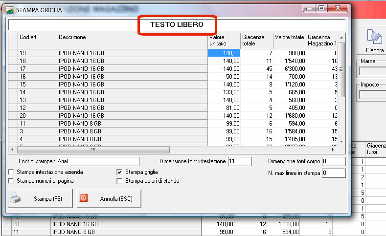Viewport: 386px width, 236px height.
Task: Close the Stampa Griglia dialog
Action: tap(338, 8)
